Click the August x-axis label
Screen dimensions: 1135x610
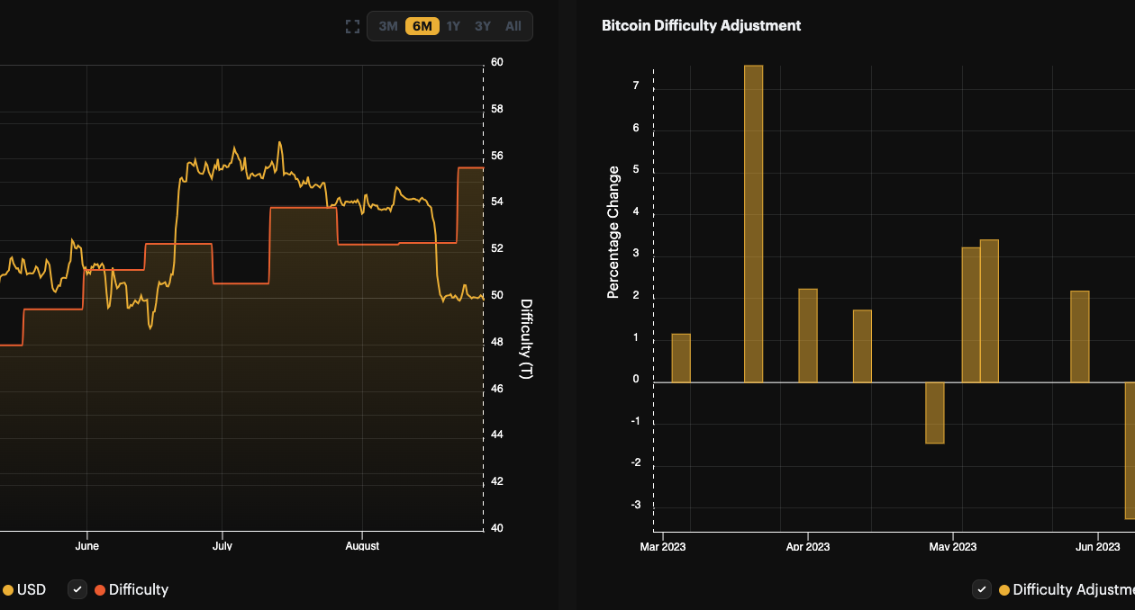(x=362, y=546)
